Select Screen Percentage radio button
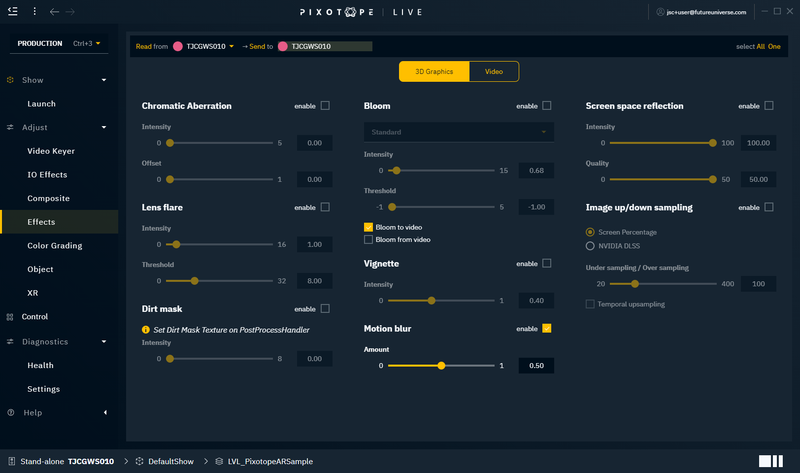Viewport: 800px width, 473px height. pos(590,232)
